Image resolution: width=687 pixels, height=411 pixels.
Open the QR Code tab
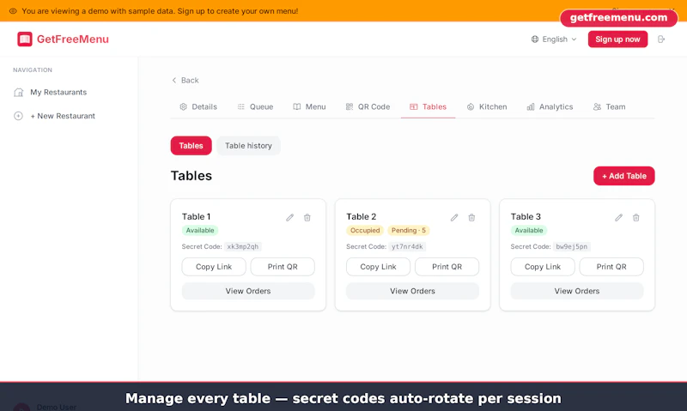(368, 106)
